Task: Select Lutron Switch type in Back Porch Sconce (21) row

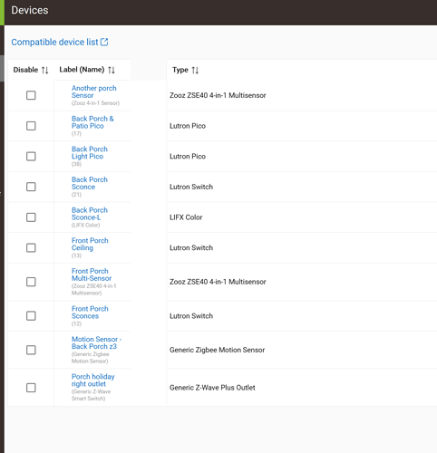Action: point(191,187)
